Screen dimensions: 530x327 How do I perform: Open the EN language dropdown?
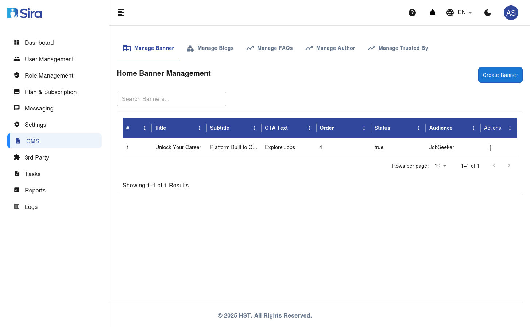coord(460,13)
